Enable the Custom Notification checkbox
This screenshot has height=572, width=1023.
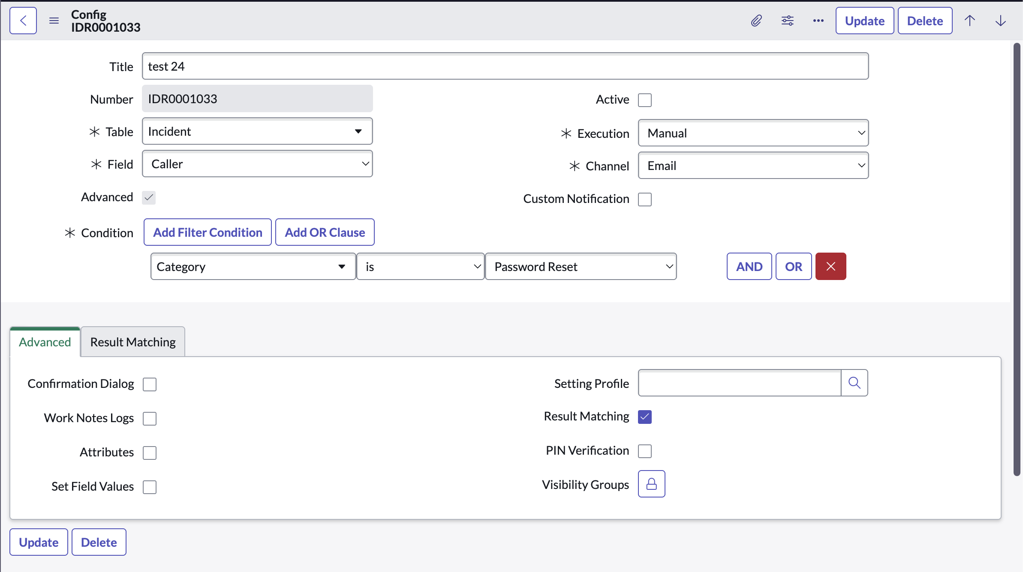point(645,200)
